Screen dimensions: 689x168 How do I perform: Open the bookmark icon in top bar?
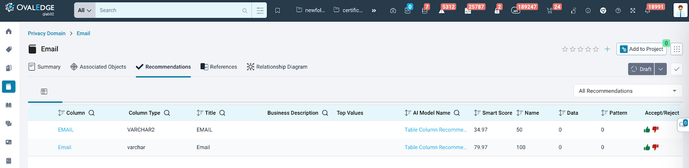(278, 10)
